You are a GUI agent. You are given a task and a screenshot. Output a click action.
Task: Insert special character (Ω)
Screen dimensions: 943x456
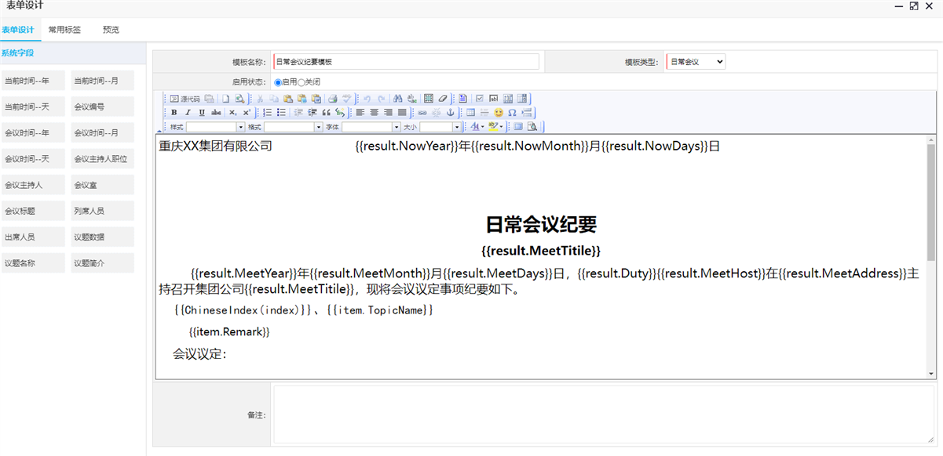coord(512,113)
